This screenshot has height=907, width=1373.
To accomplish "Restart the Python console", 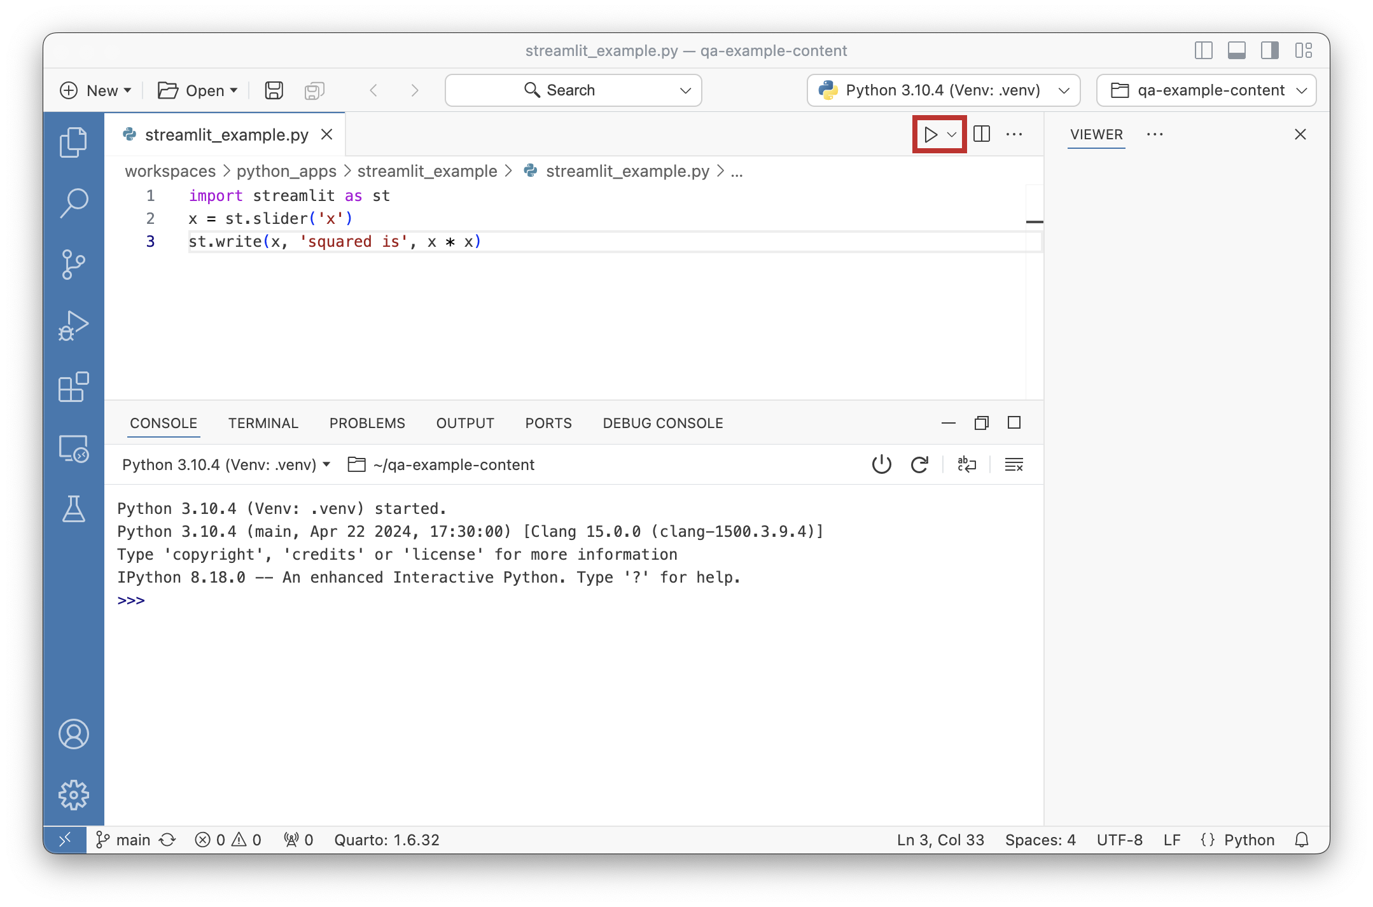I will [x=919, y=464].
